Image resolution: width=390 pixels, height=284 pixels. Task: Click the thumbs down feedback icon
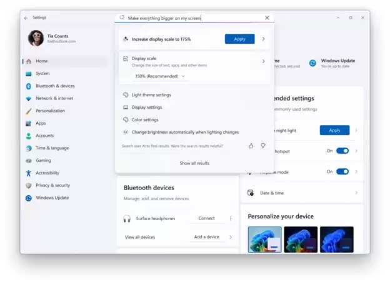[x=263, y=146]
